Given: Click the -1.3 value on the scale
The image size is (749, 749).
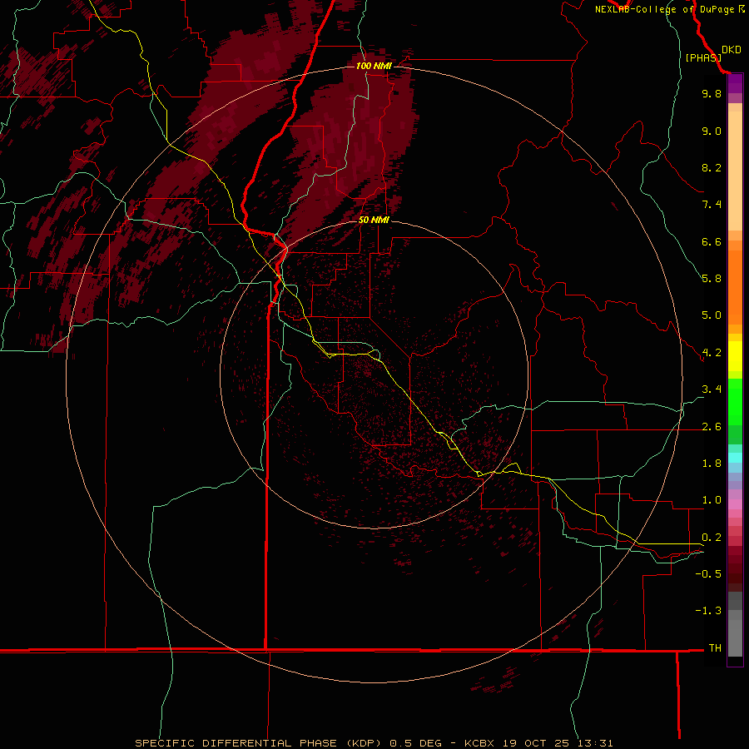Looking at the screenshot, I should point(708,611).
